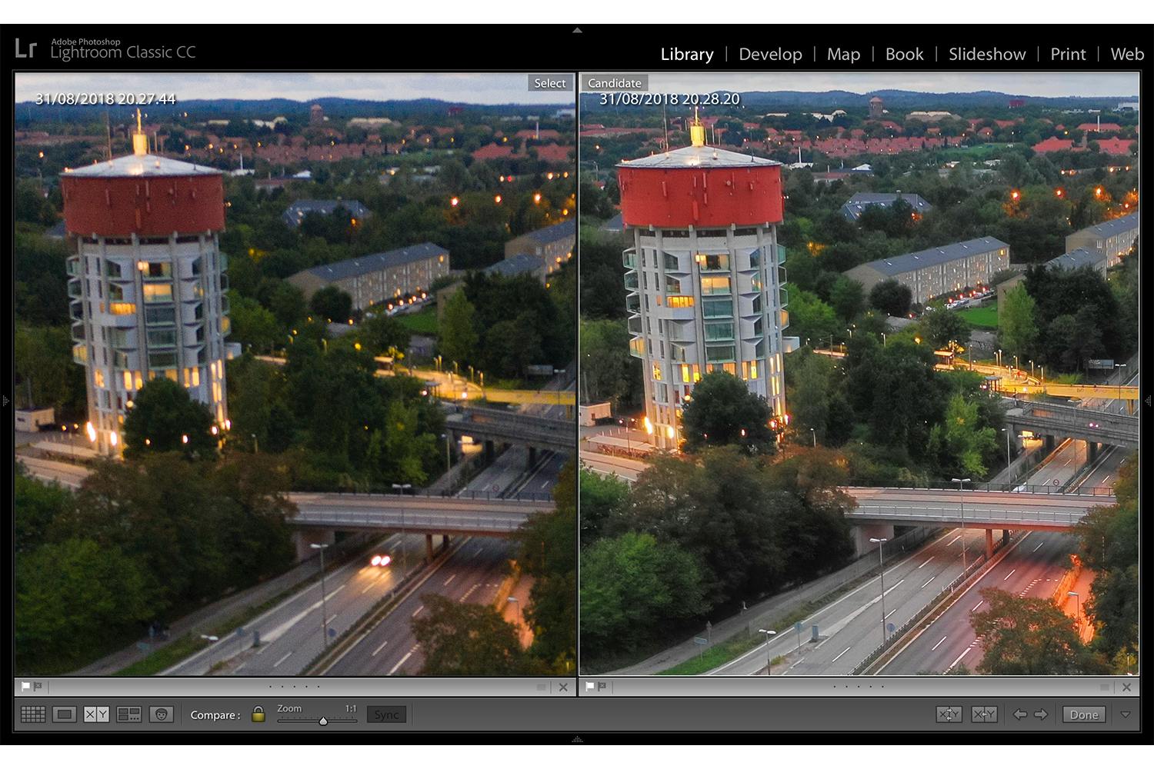This screenshot has width=1154, height=769.
Task: Click the Sync button
Action: (386, 714)
